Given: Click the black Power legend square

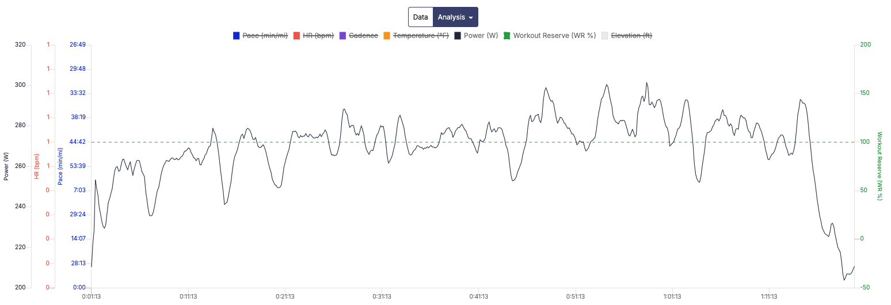Looking at the screenshot, I should (458, 36).
